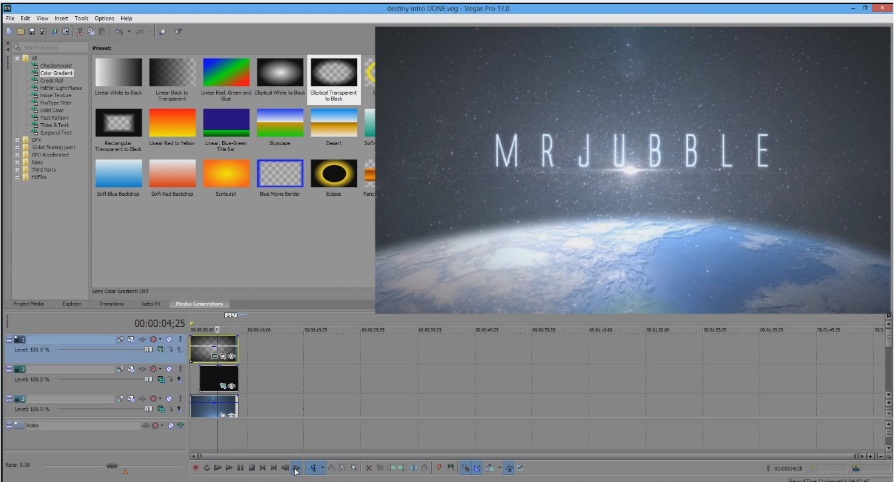
Task: Click the Undo icon
Action: [x=119, y=31]
